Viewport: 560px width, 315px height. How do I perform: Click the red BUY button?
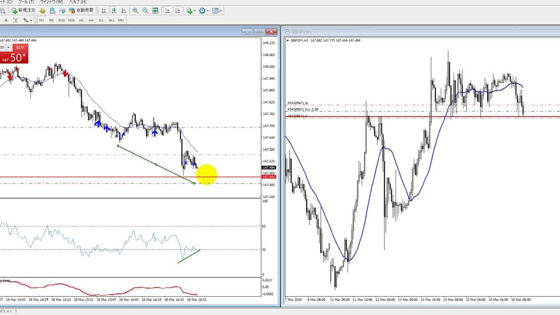pyautogui.click(x=20, y=47)
